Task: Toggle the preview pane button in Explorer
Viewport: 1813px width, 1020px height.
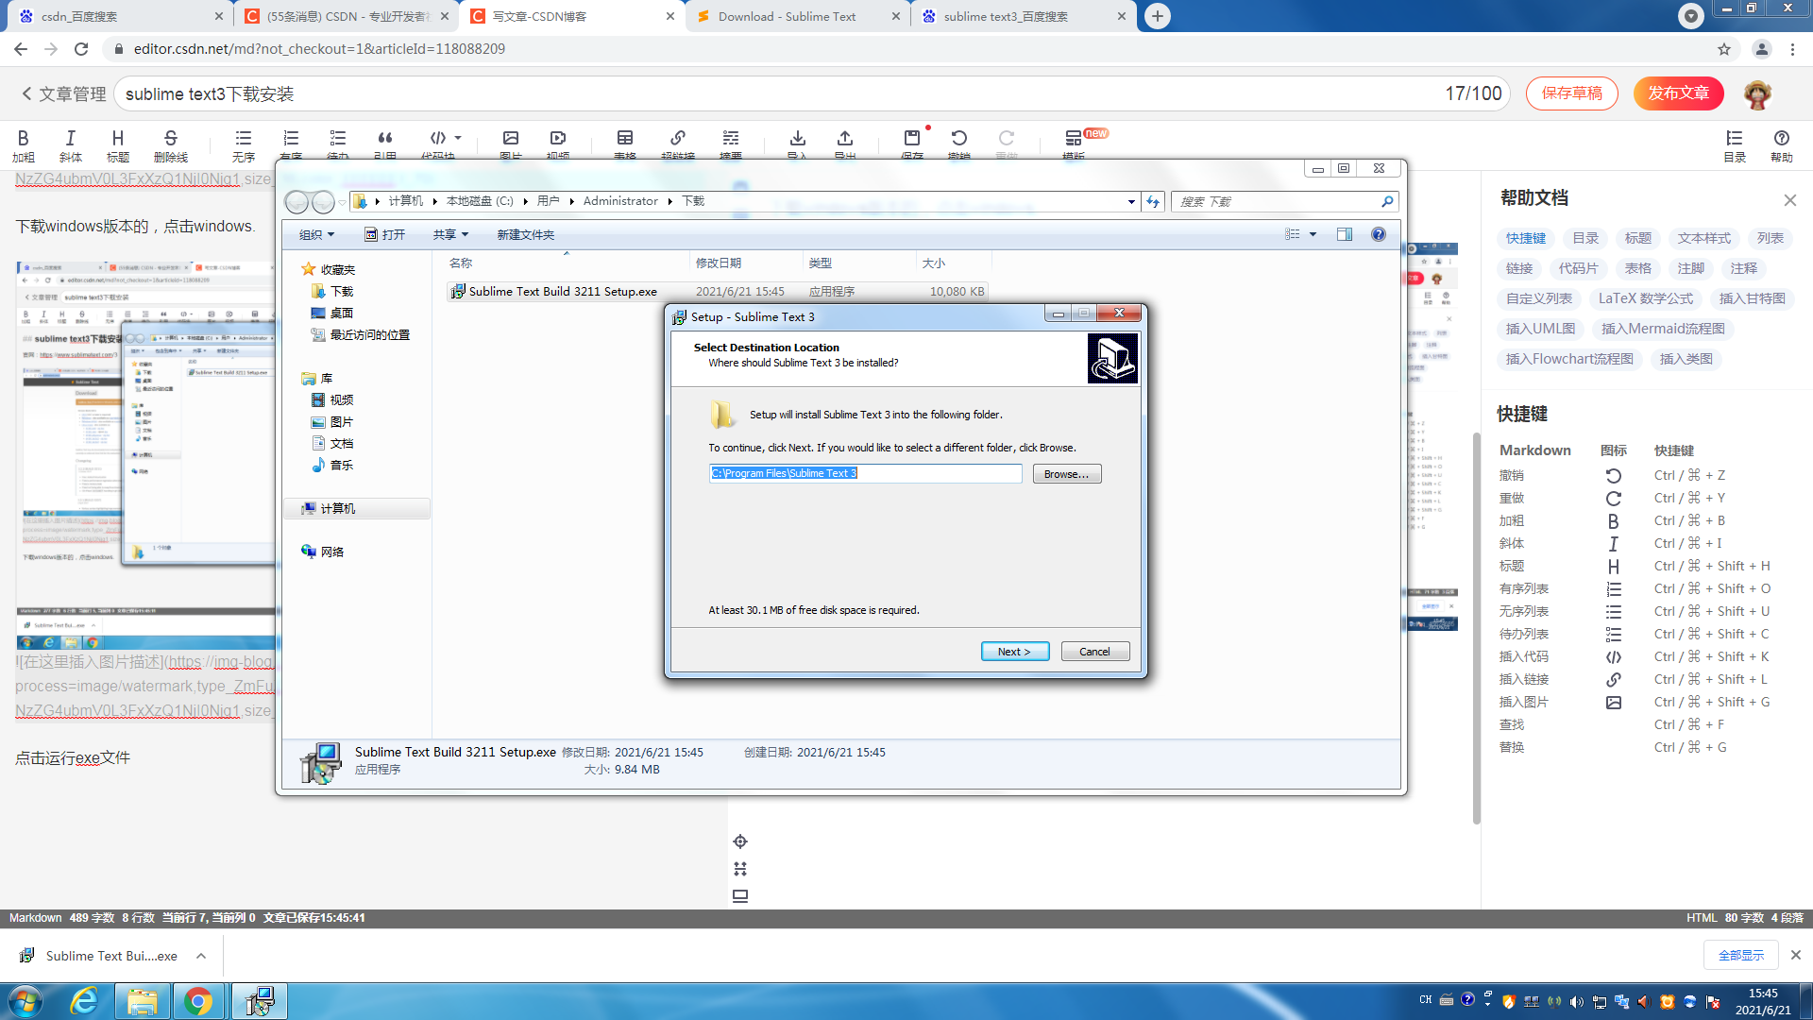Action: (1344, 234)
